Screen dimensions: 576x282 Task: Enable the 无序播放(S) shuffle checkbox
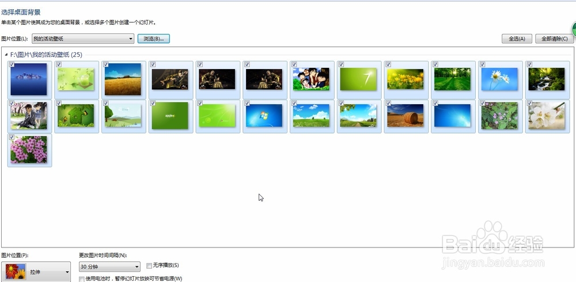click(x=149, y=265)
